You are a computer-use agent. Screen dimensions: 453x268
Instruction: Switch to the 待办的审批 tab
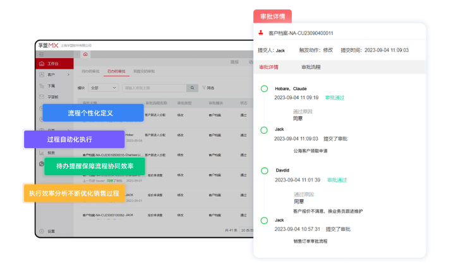[x=90, y=71]
